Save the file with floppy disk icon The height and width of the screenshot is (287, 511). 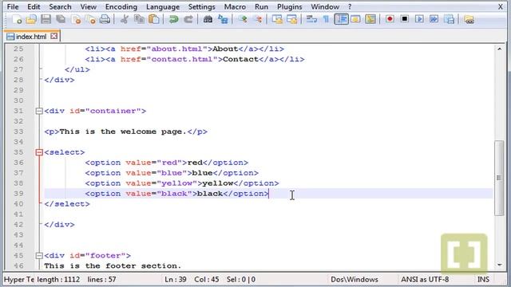click(x=46, y=19)
